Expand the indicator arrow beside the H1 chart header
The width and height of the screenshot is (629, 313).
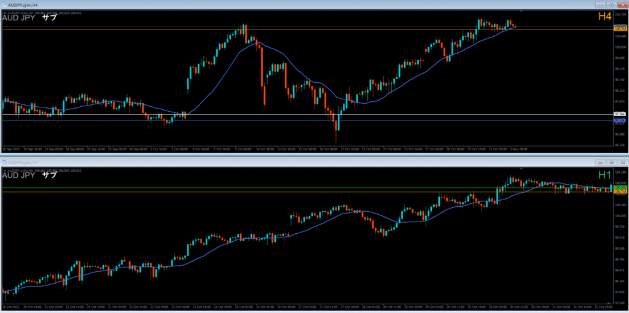coord(4,171)
